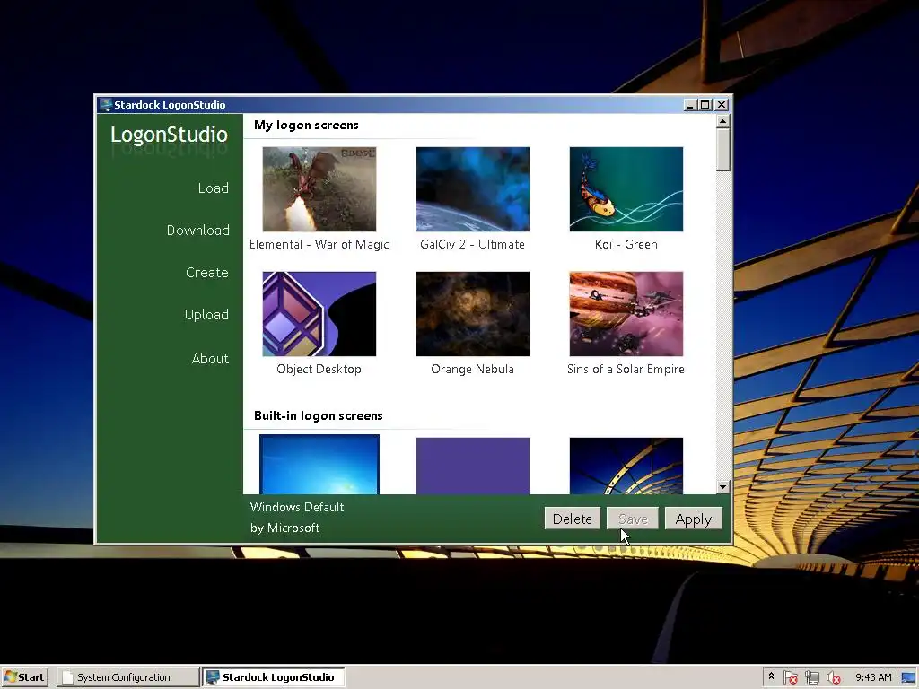Select Elemental - War of Magic thumbnail
The image size is (919, 689).
pos(319,189)
